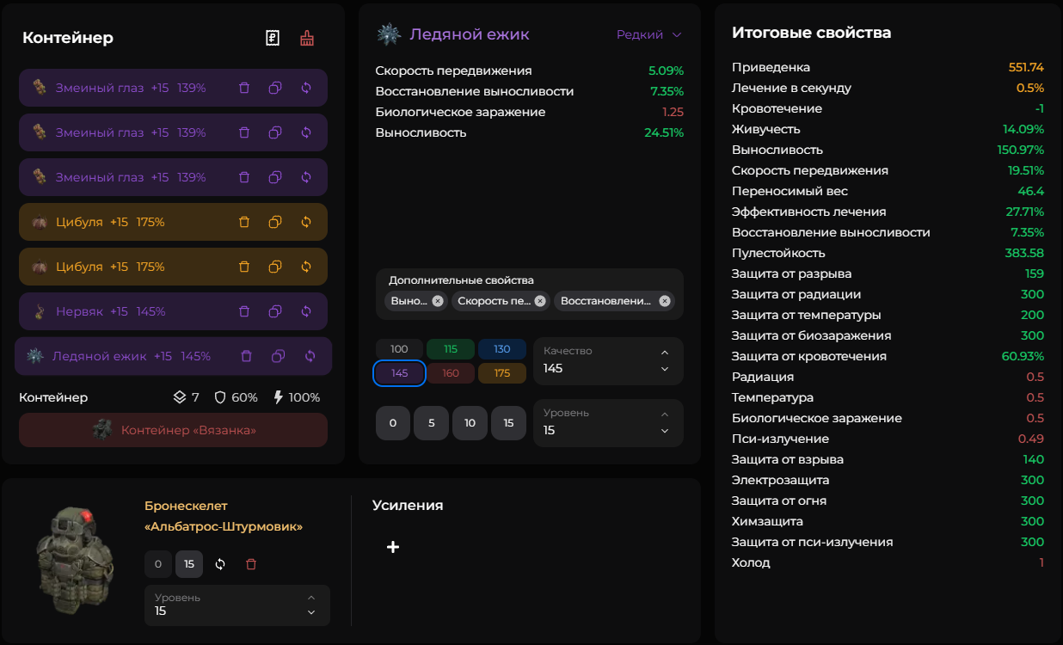
Task: Add an enhancement with the plus icon
Action: point(393,547)
